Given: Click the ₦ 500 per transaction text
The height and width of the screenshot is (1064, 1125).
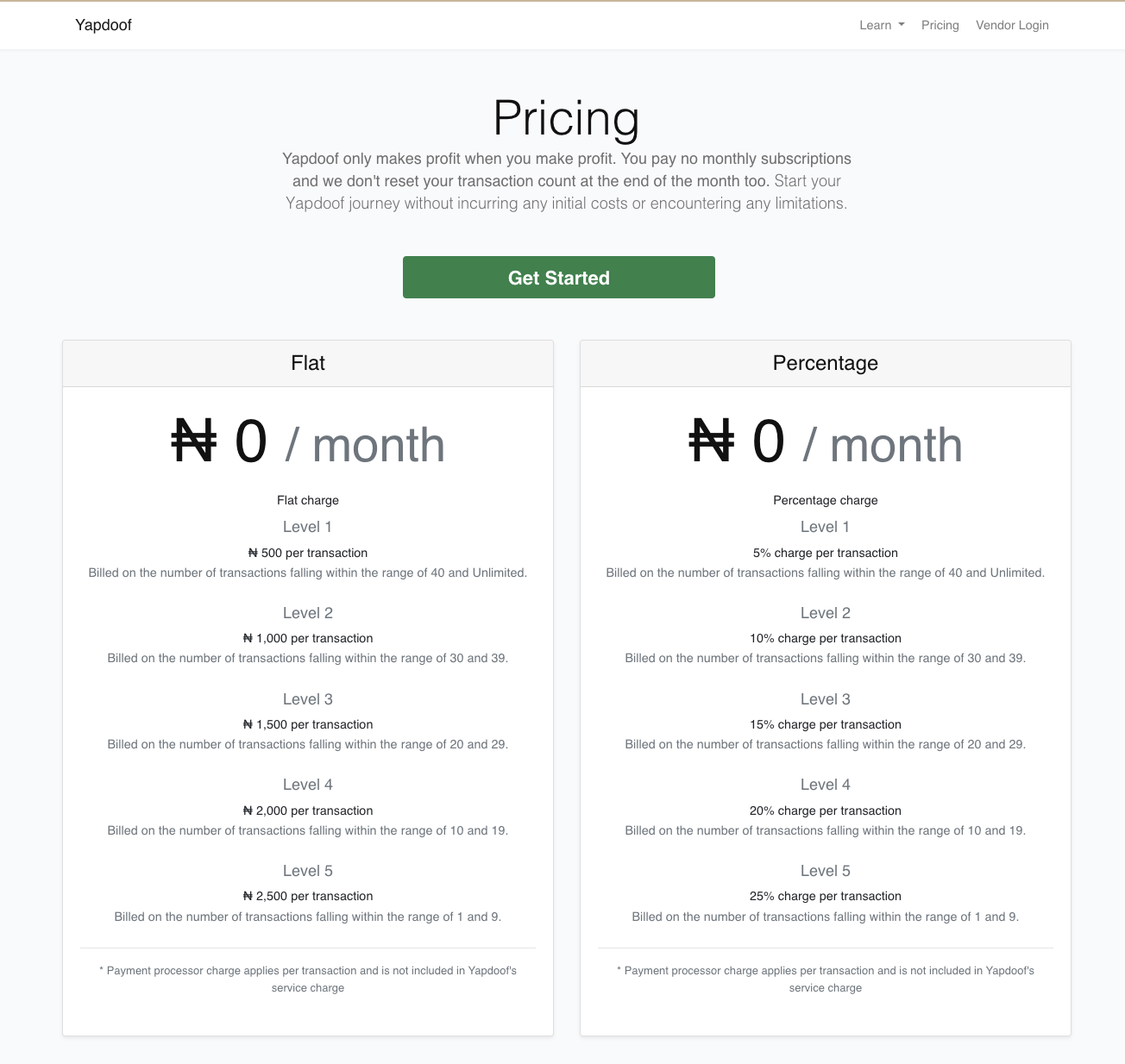Looking at the screenshot, I should pos(308,553).
